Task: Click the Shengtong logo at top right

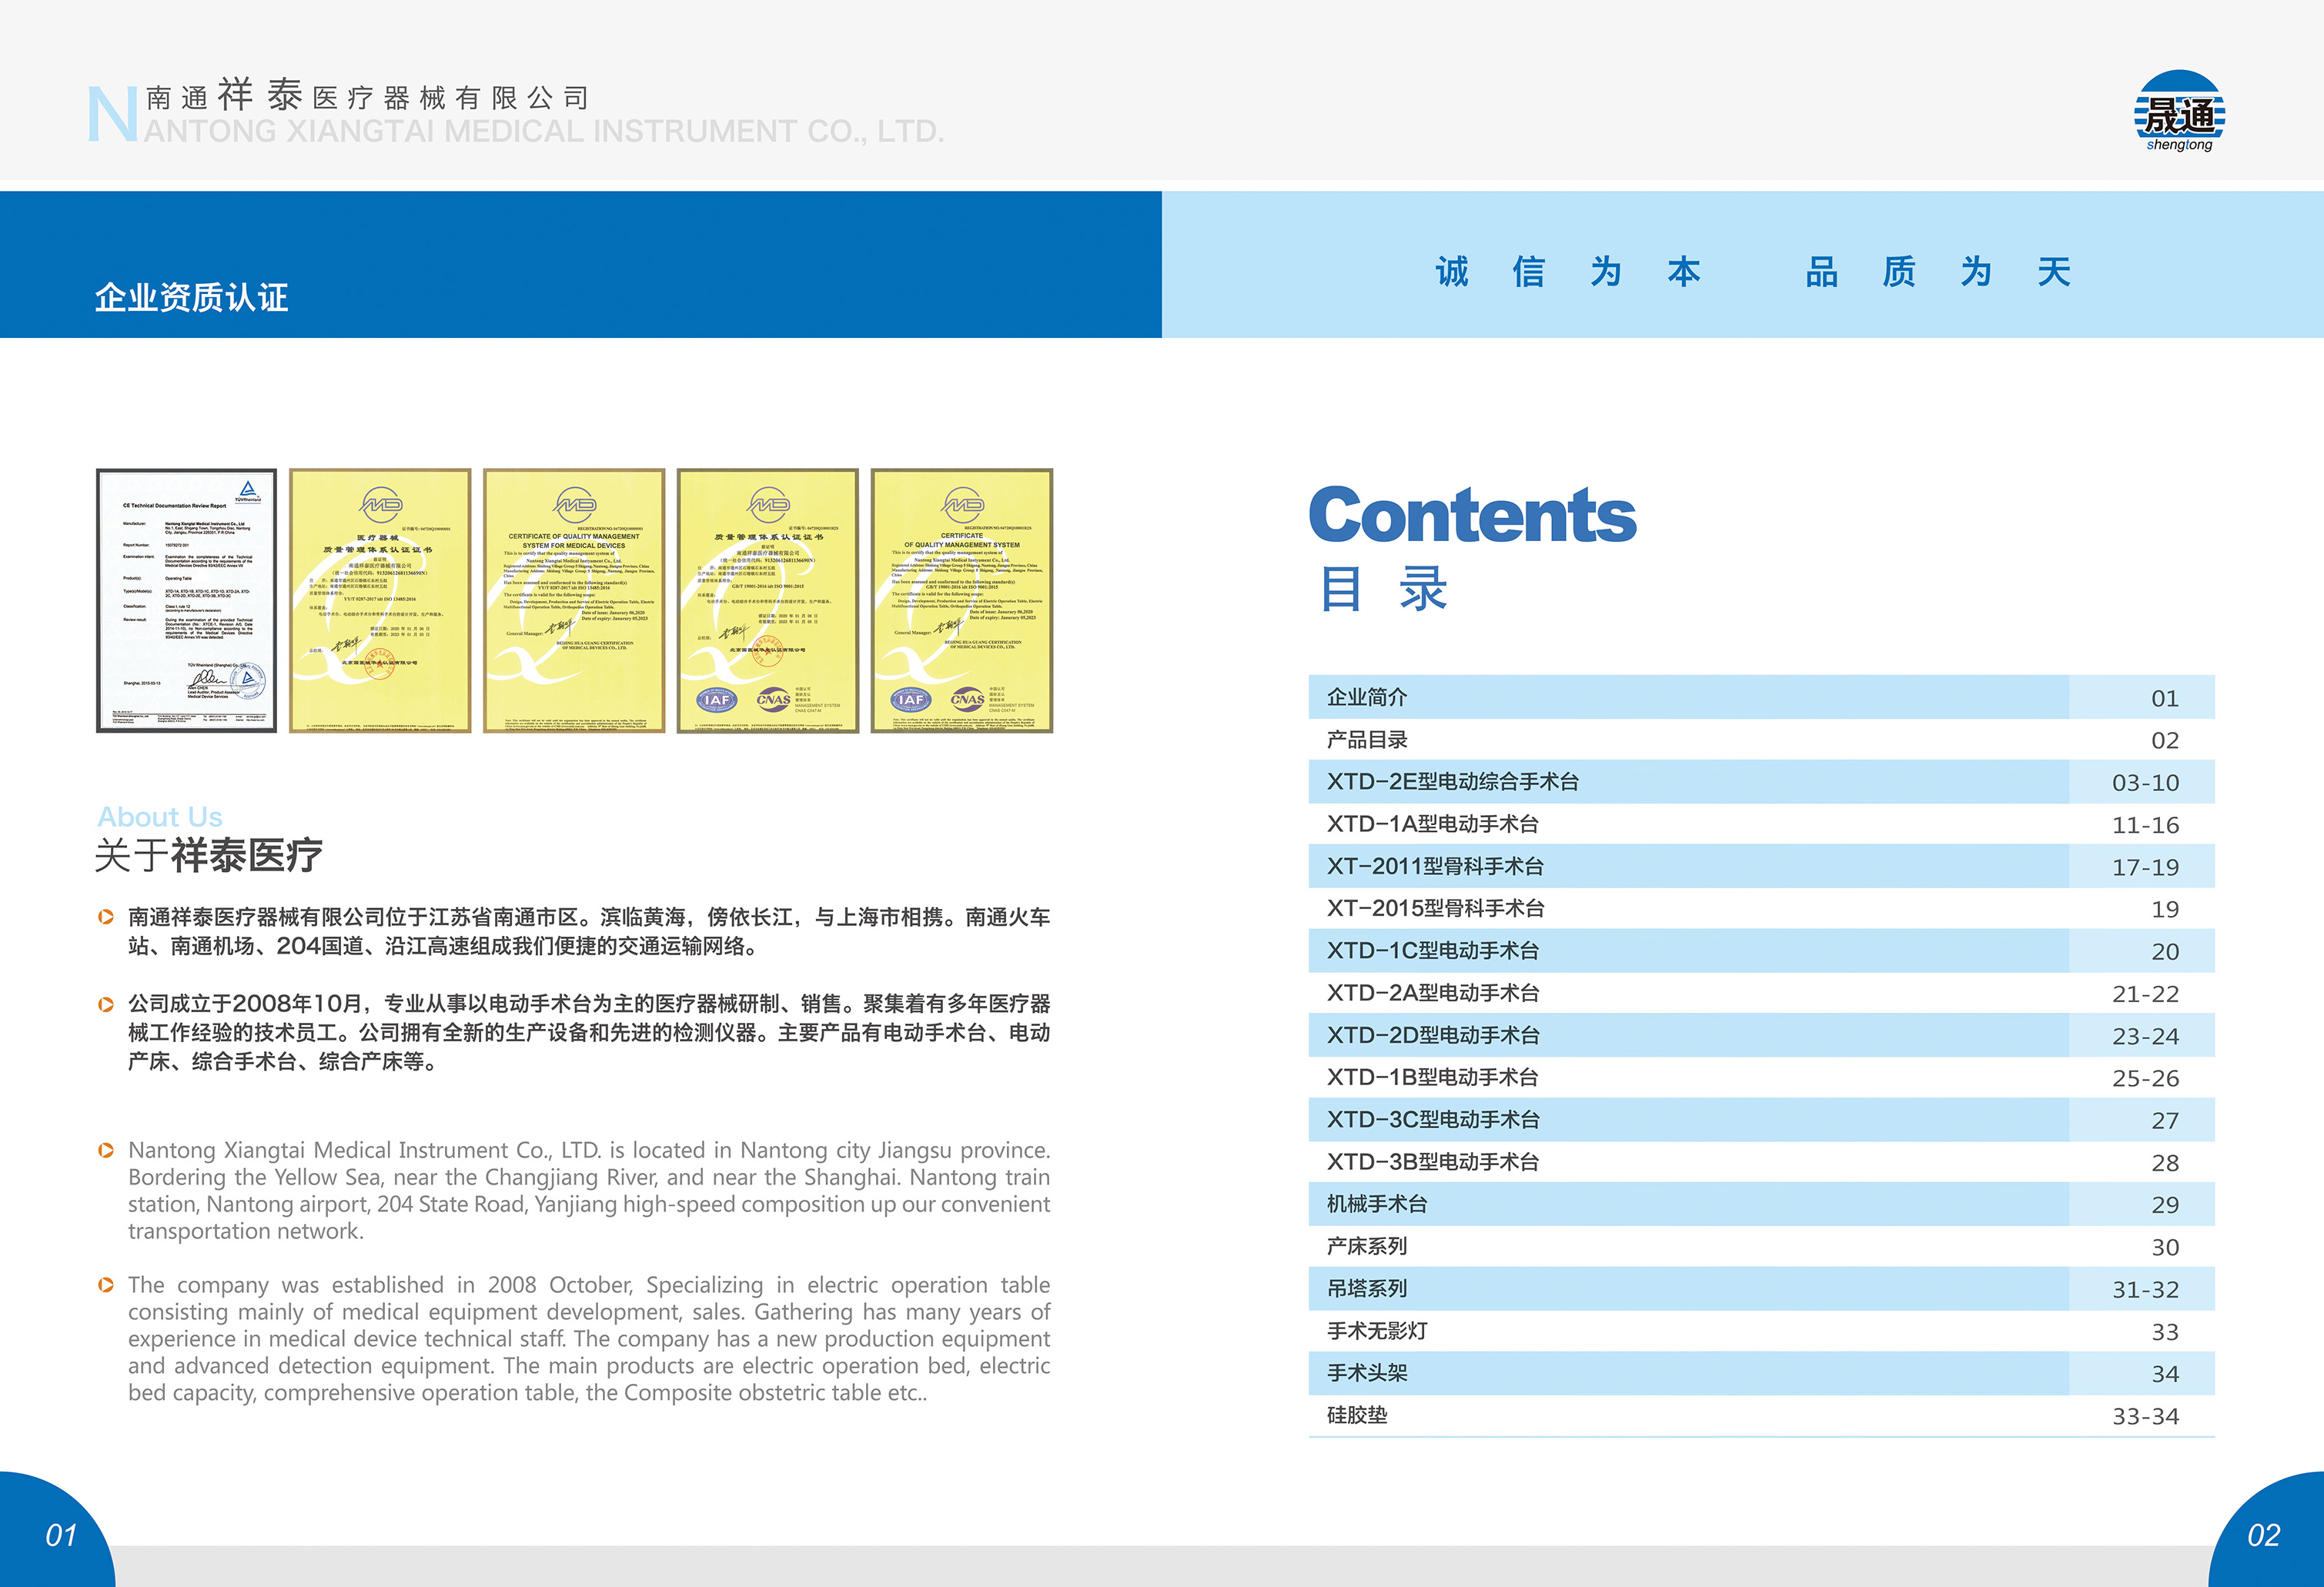Action: tap(2179, 111)
